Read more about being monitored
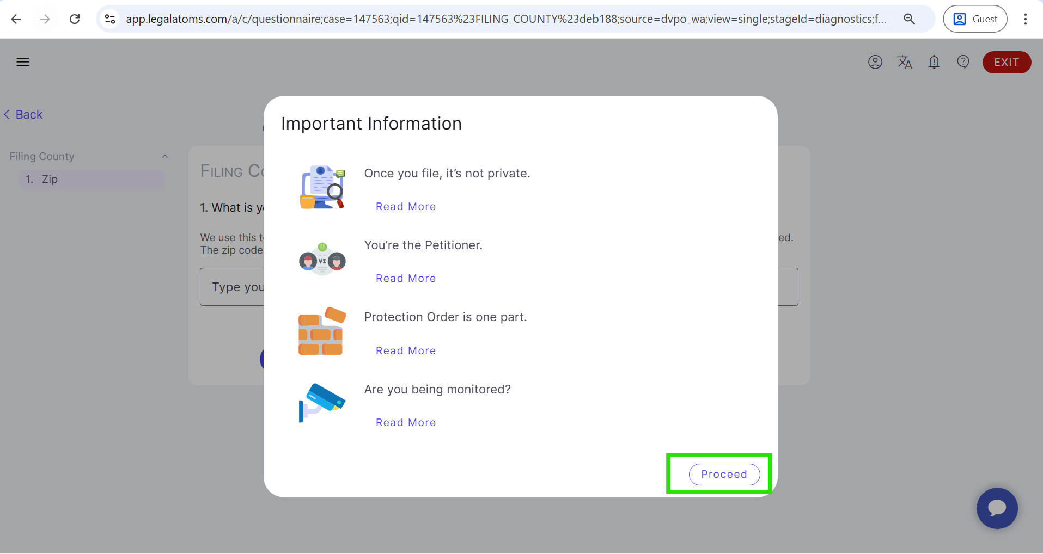Screen dimensions: 1043x554 pyautogui.click(x=405, y=423)
